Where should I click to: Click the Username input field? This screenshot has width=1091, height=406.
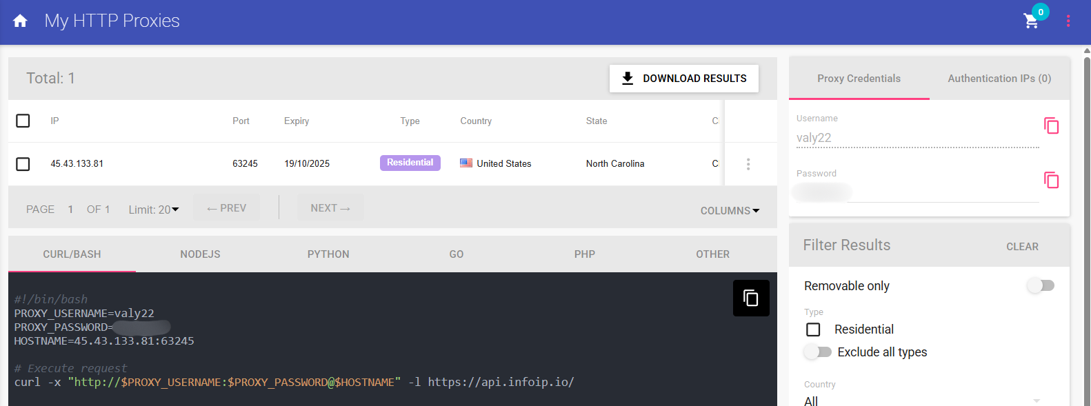click(x=917, y=138)
